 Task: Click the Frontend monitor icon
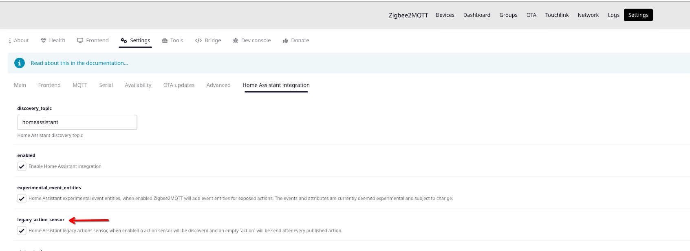click(x=80, y=41)
